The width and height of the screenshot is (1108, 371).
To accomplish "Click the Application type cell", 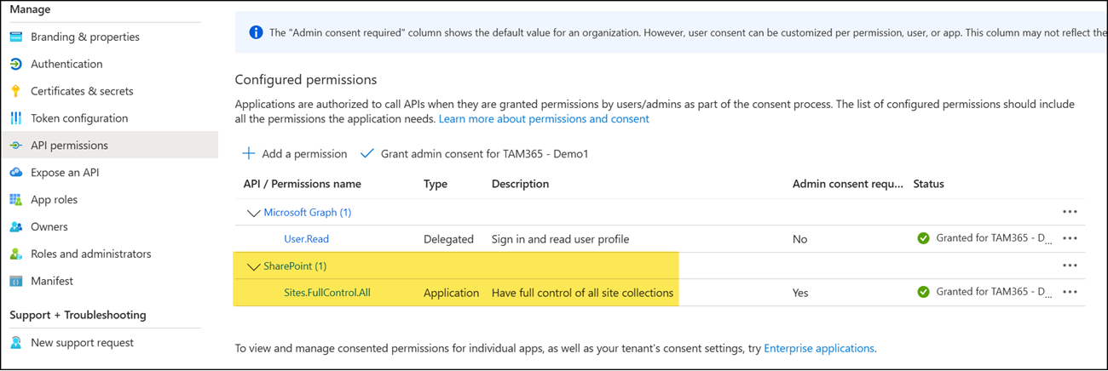I will click(x=452, y=293).
